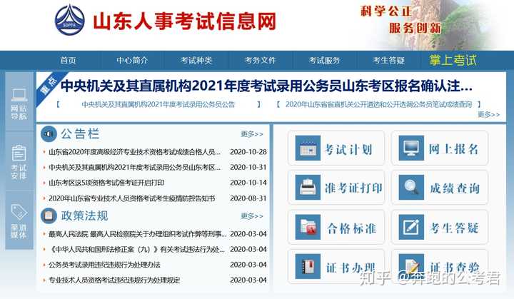
Task: Click the 准考证打印 printer icon
Action: coord(308,187)
